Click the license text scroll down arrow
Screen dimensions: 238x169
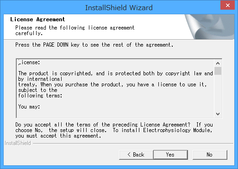coord(218,114)
